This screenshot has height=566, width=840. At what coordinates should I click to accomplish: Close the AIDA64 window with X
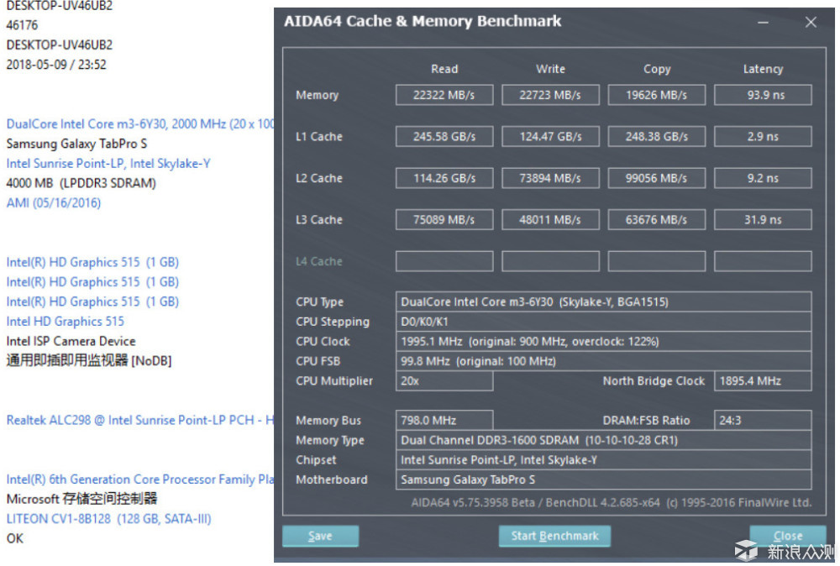[811, 23]
